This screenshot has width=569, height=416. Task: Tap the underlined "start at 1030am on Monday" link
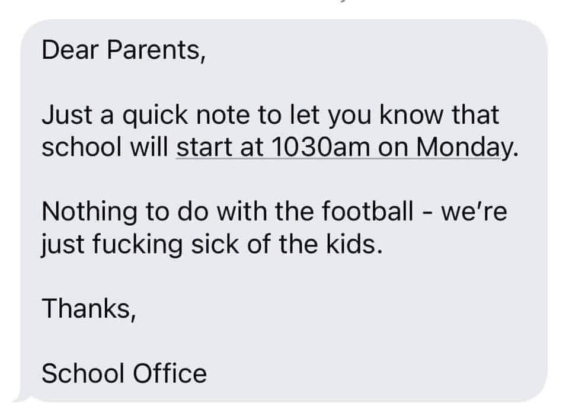tap(347, 146)
